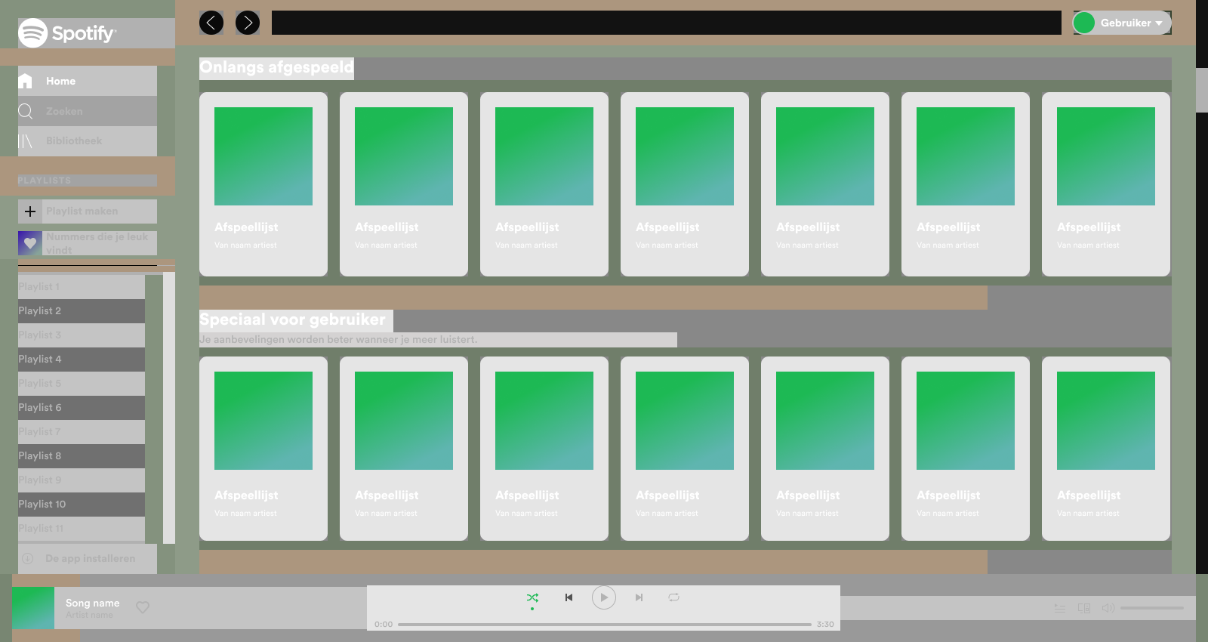1208x642 pixels.
Task: Open the play queue icon
Action: [1060, 608]
